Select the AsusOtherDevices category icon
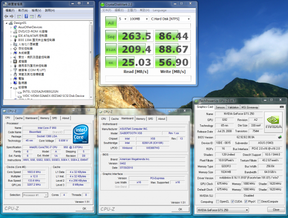288x218 pixels. coord(15,27)
